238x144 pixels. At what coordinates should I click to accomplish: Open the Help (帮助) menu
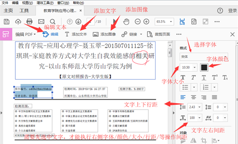coord(78,3)
